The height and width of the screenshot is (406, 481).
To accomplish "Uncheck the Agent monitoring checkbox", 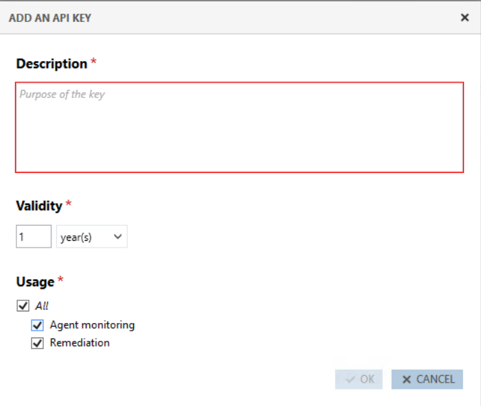I will tap(38, 325).
